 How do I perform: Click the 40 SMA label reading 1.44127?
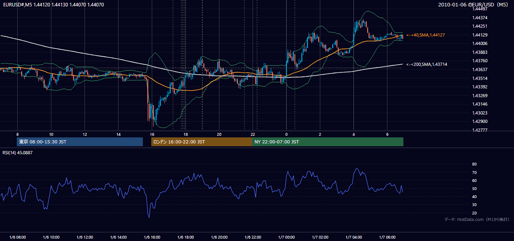(x=426, y=35)
